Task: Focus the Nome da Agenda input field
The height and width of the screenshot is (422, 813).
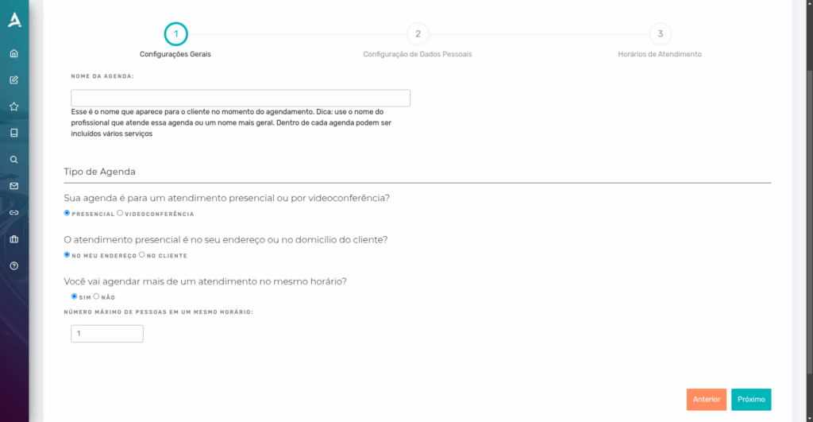Action: pos(241,98)
